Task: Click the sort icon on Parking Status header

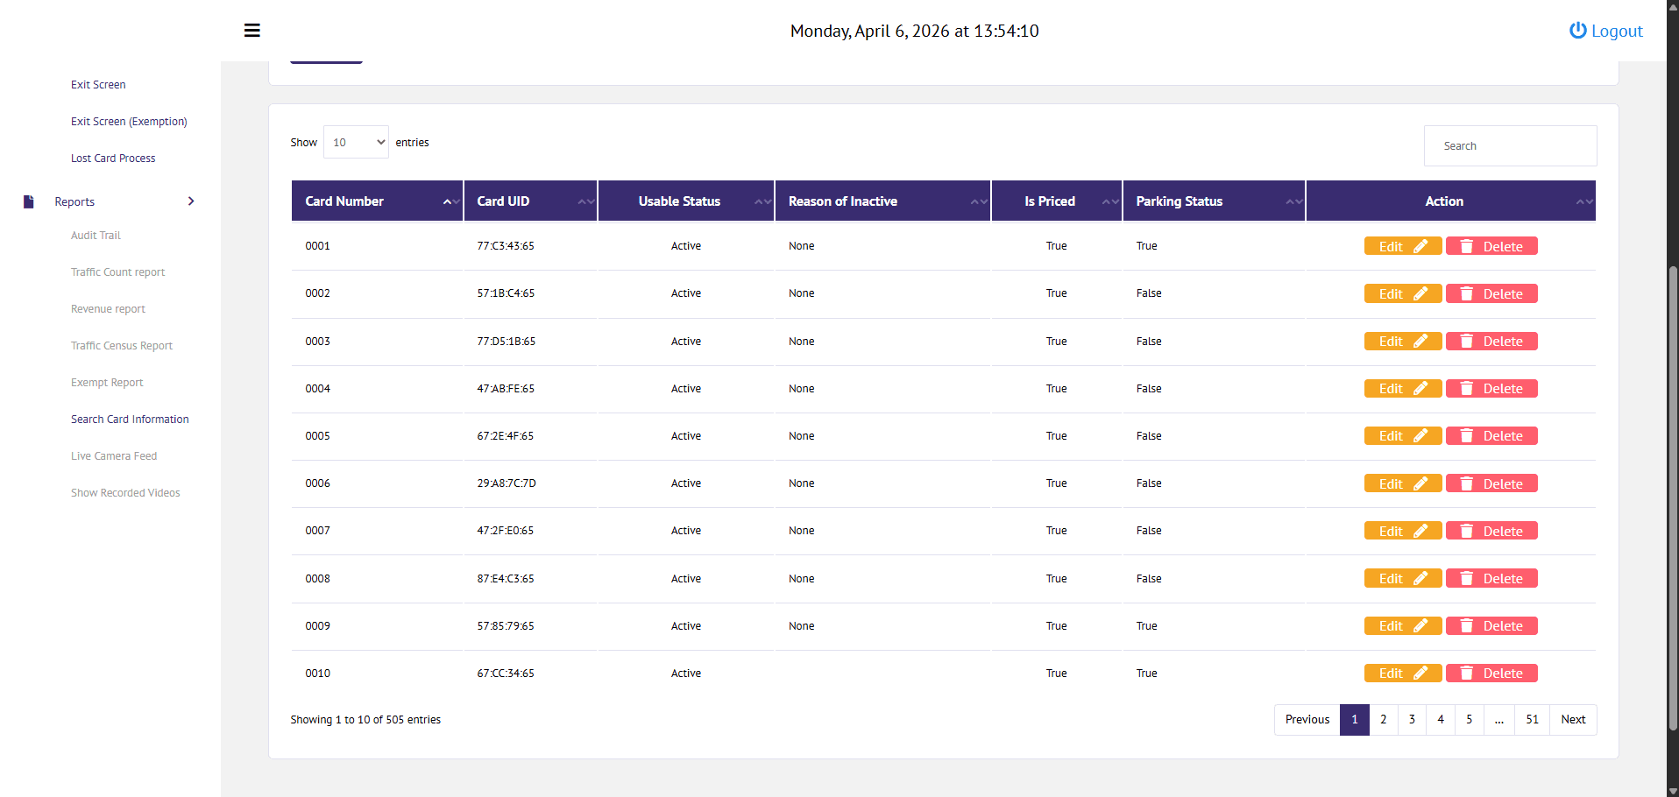Action: 1294,201
